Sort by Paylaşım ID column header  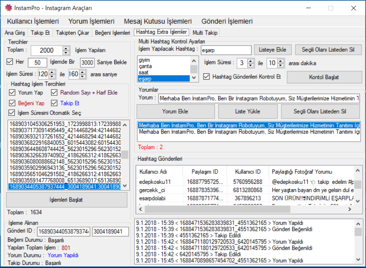coord(205,172)
